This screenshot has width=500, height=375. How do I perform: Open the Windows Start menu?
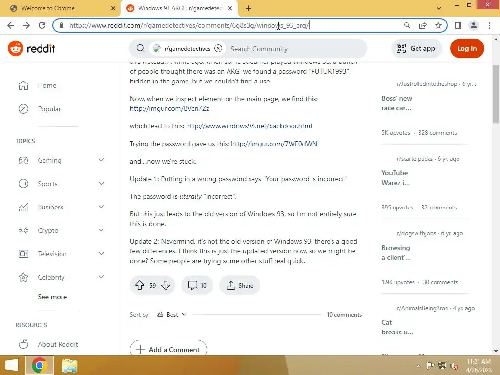(12, 365)
